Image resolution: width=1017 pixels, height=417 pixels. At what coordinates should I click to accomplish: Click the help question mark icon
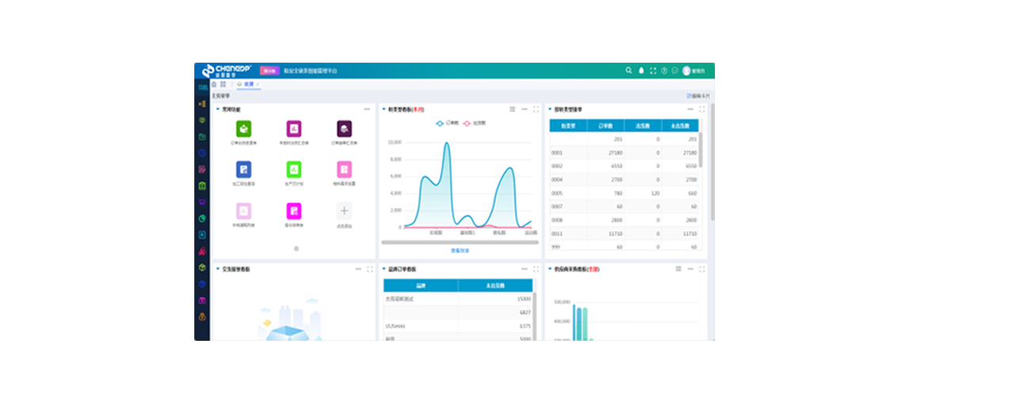click(x=664, y=71)
